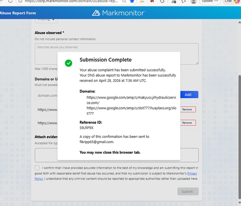Click the reference ID S9LRP9X
Viewport: 241px width, 206px height.
click(x=86, y=128)
